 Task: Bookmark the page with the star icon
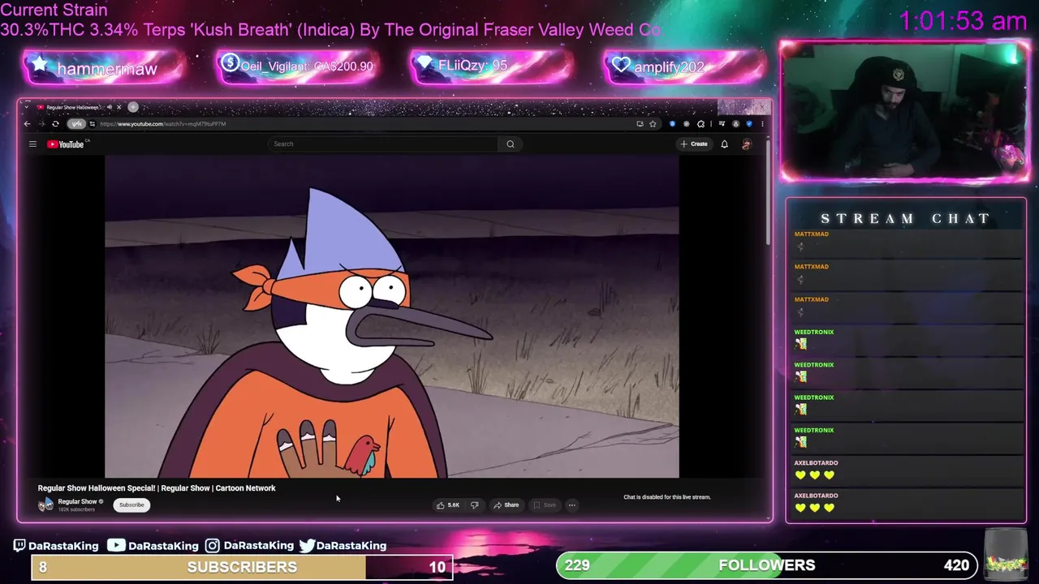(x=653, y=124)
